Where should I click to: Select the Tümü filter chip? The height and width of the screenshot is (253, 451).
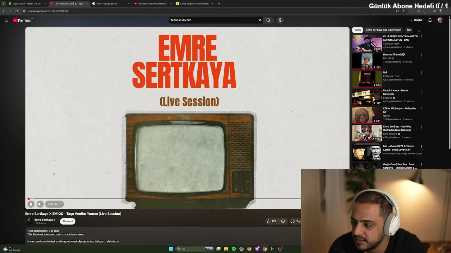tap(357, 30)
